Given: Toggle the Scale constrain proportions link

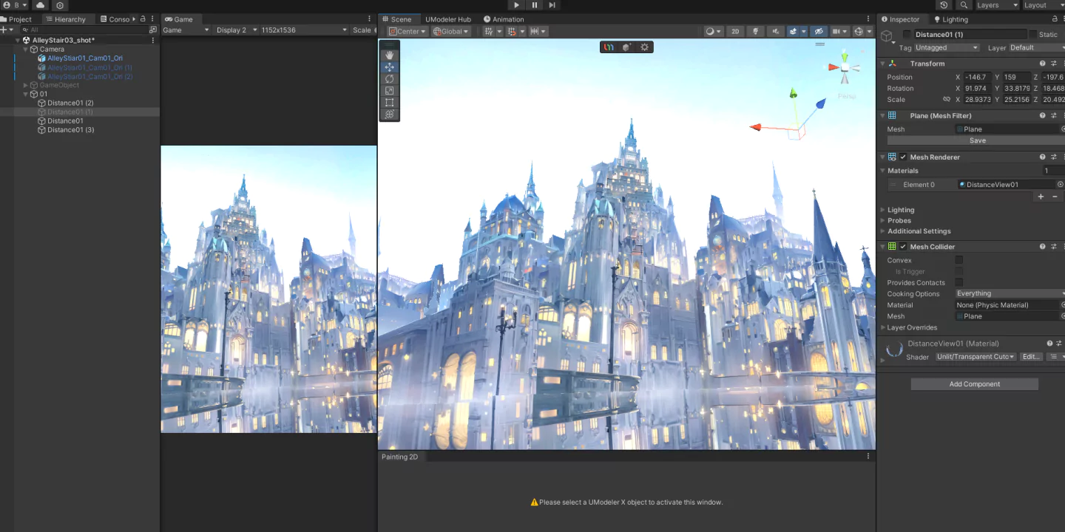Looking at the screenshot, I should coord(946,99).
